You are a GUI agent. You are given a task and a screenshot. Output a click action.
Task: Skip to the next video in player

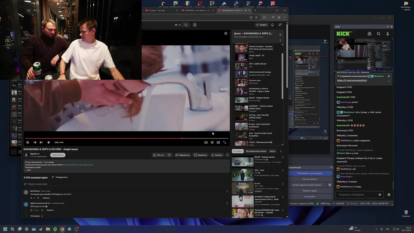point(41,142)
